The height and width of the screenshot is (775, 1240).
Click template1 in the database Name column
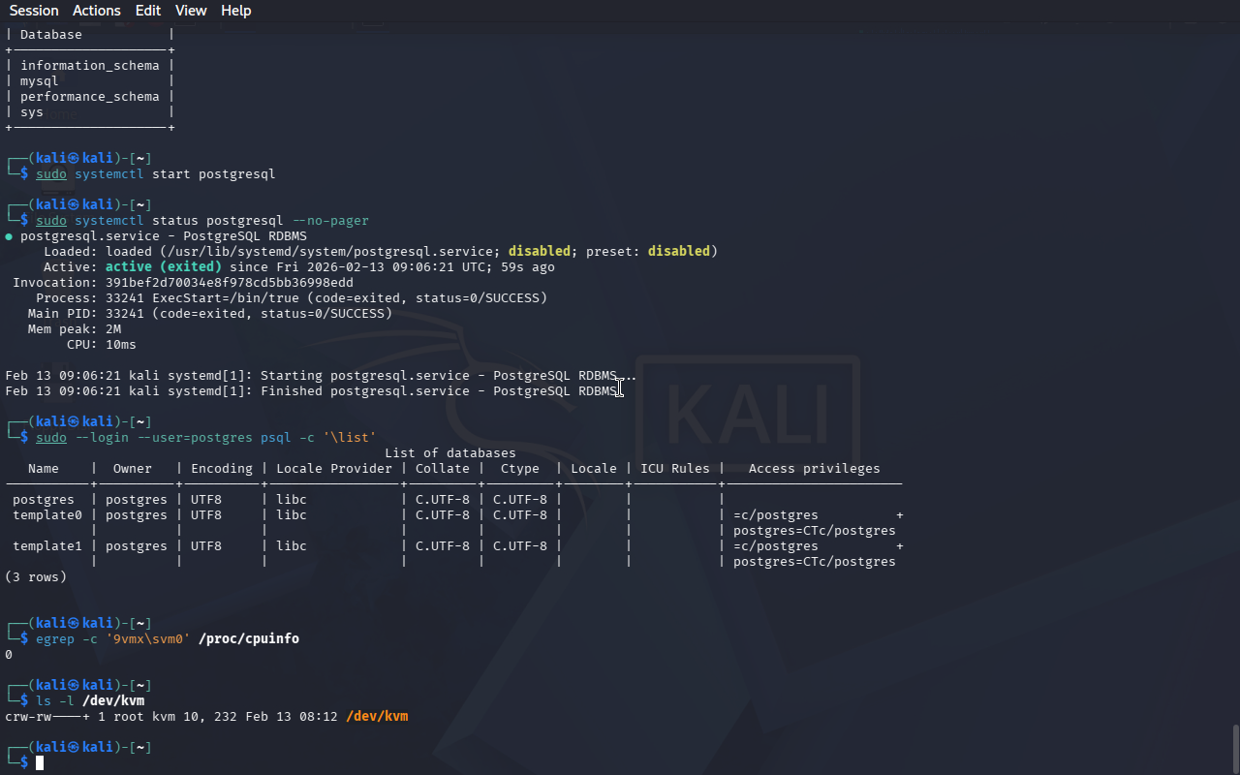coord(47,546)
